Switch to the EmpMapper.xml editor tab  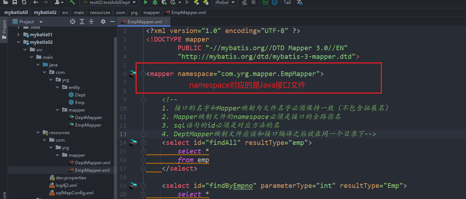pyautogui.click(x=145, y=22)
